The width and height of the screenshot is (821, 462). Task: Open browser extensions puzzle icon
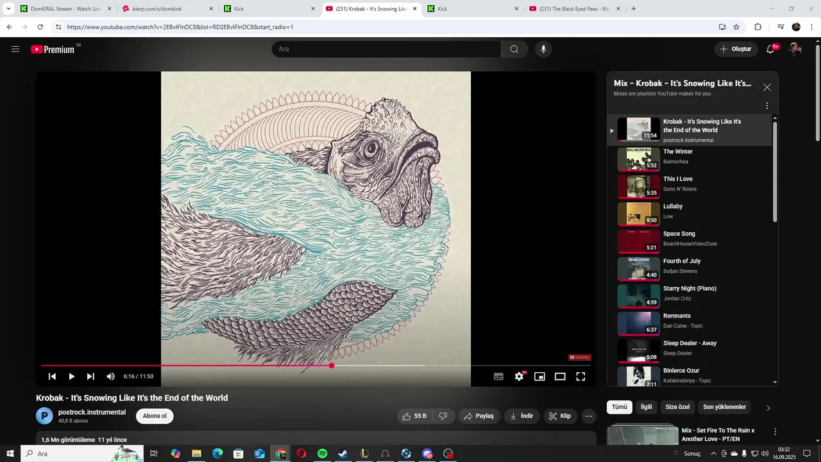[x=758, y=27]
